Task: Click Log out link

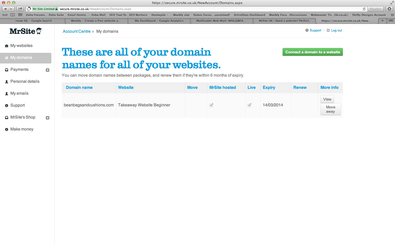Action: point(337,30)
